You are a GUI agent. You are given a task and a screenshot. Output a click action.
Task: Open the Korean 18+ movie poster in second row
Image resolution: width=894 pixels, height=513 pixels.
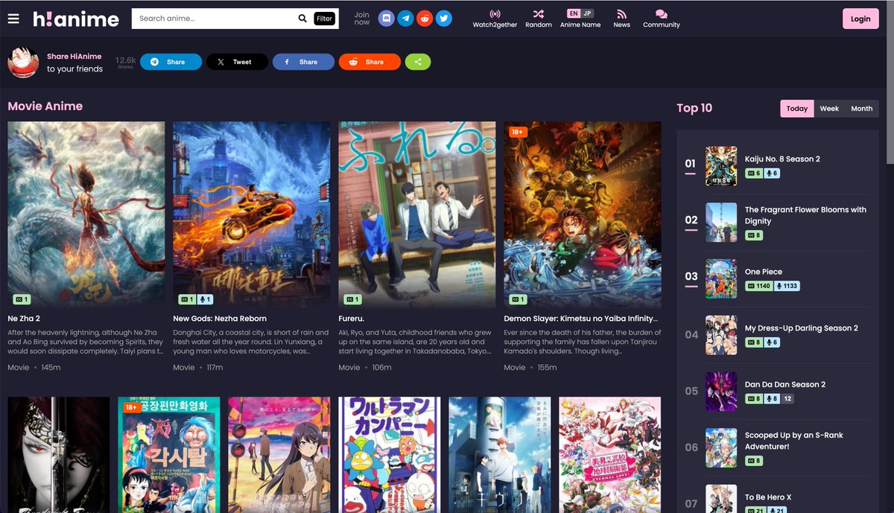pos(168,454)
